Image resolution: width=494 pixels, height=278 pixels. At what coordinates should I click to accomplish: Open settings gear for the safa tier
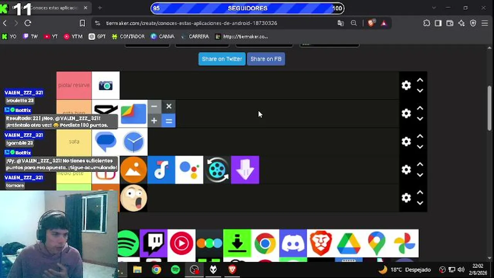(x=406, y=142)
